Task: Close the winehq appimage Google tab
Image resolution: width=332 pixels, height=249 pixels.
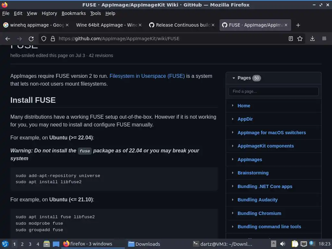Action: (x=67, y=25)
